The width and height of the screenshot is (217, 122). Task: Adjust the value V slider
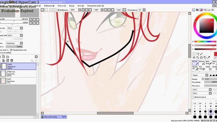[205, 49]
